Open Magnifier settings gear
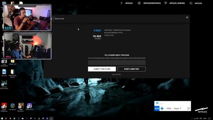 click(x=188, y=108)
